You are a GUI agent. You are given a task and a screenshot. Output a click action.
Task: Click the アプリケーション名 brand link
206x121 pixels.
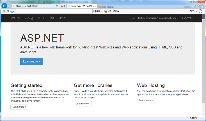(x=22, y=18)
